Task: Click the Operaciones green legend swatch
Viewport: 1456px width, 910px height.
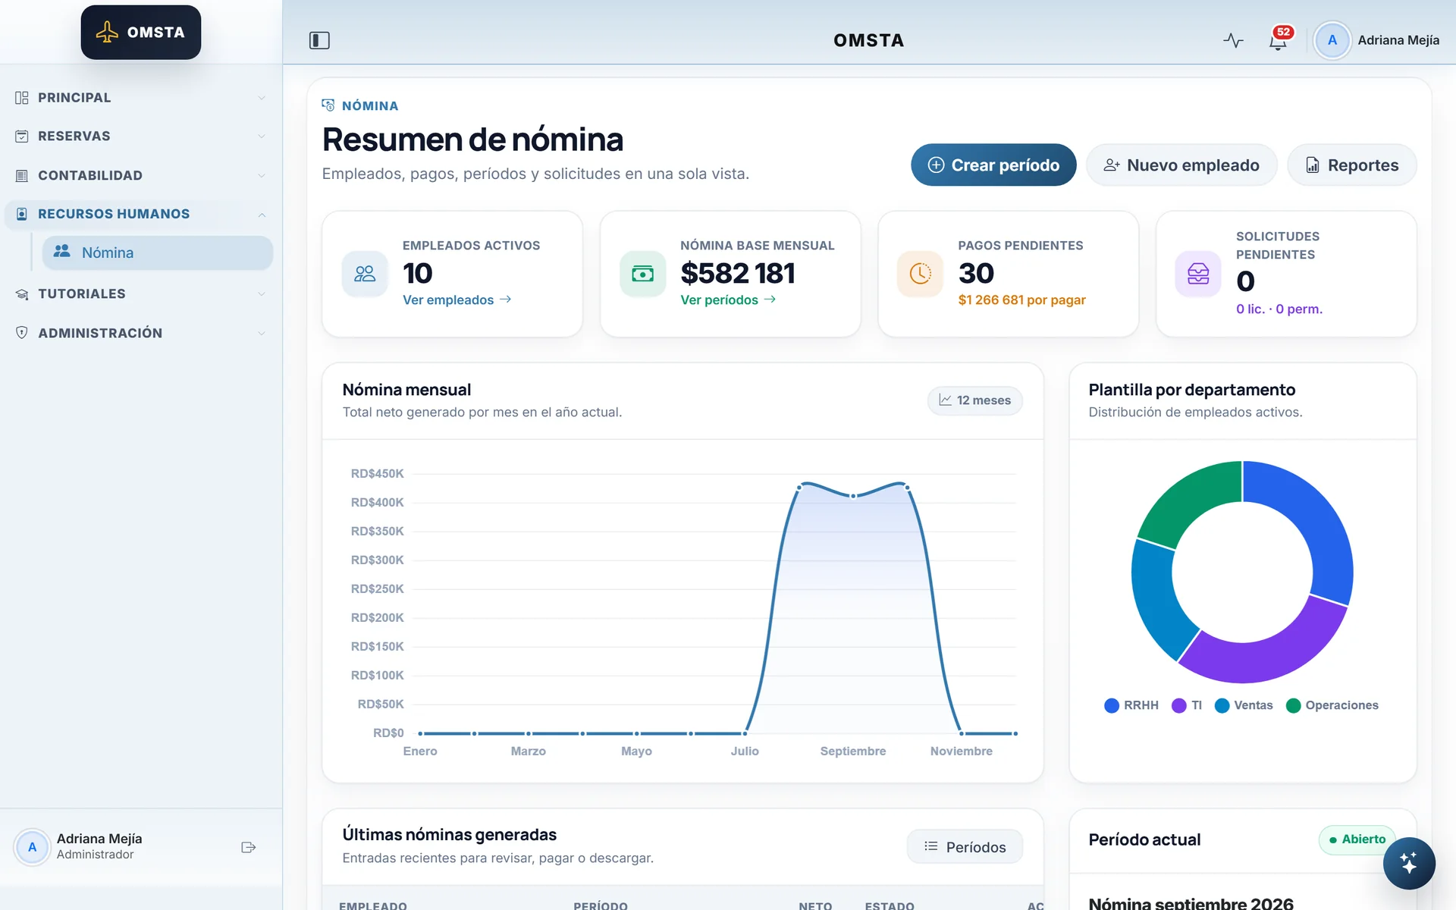Action: point(1294,705)
